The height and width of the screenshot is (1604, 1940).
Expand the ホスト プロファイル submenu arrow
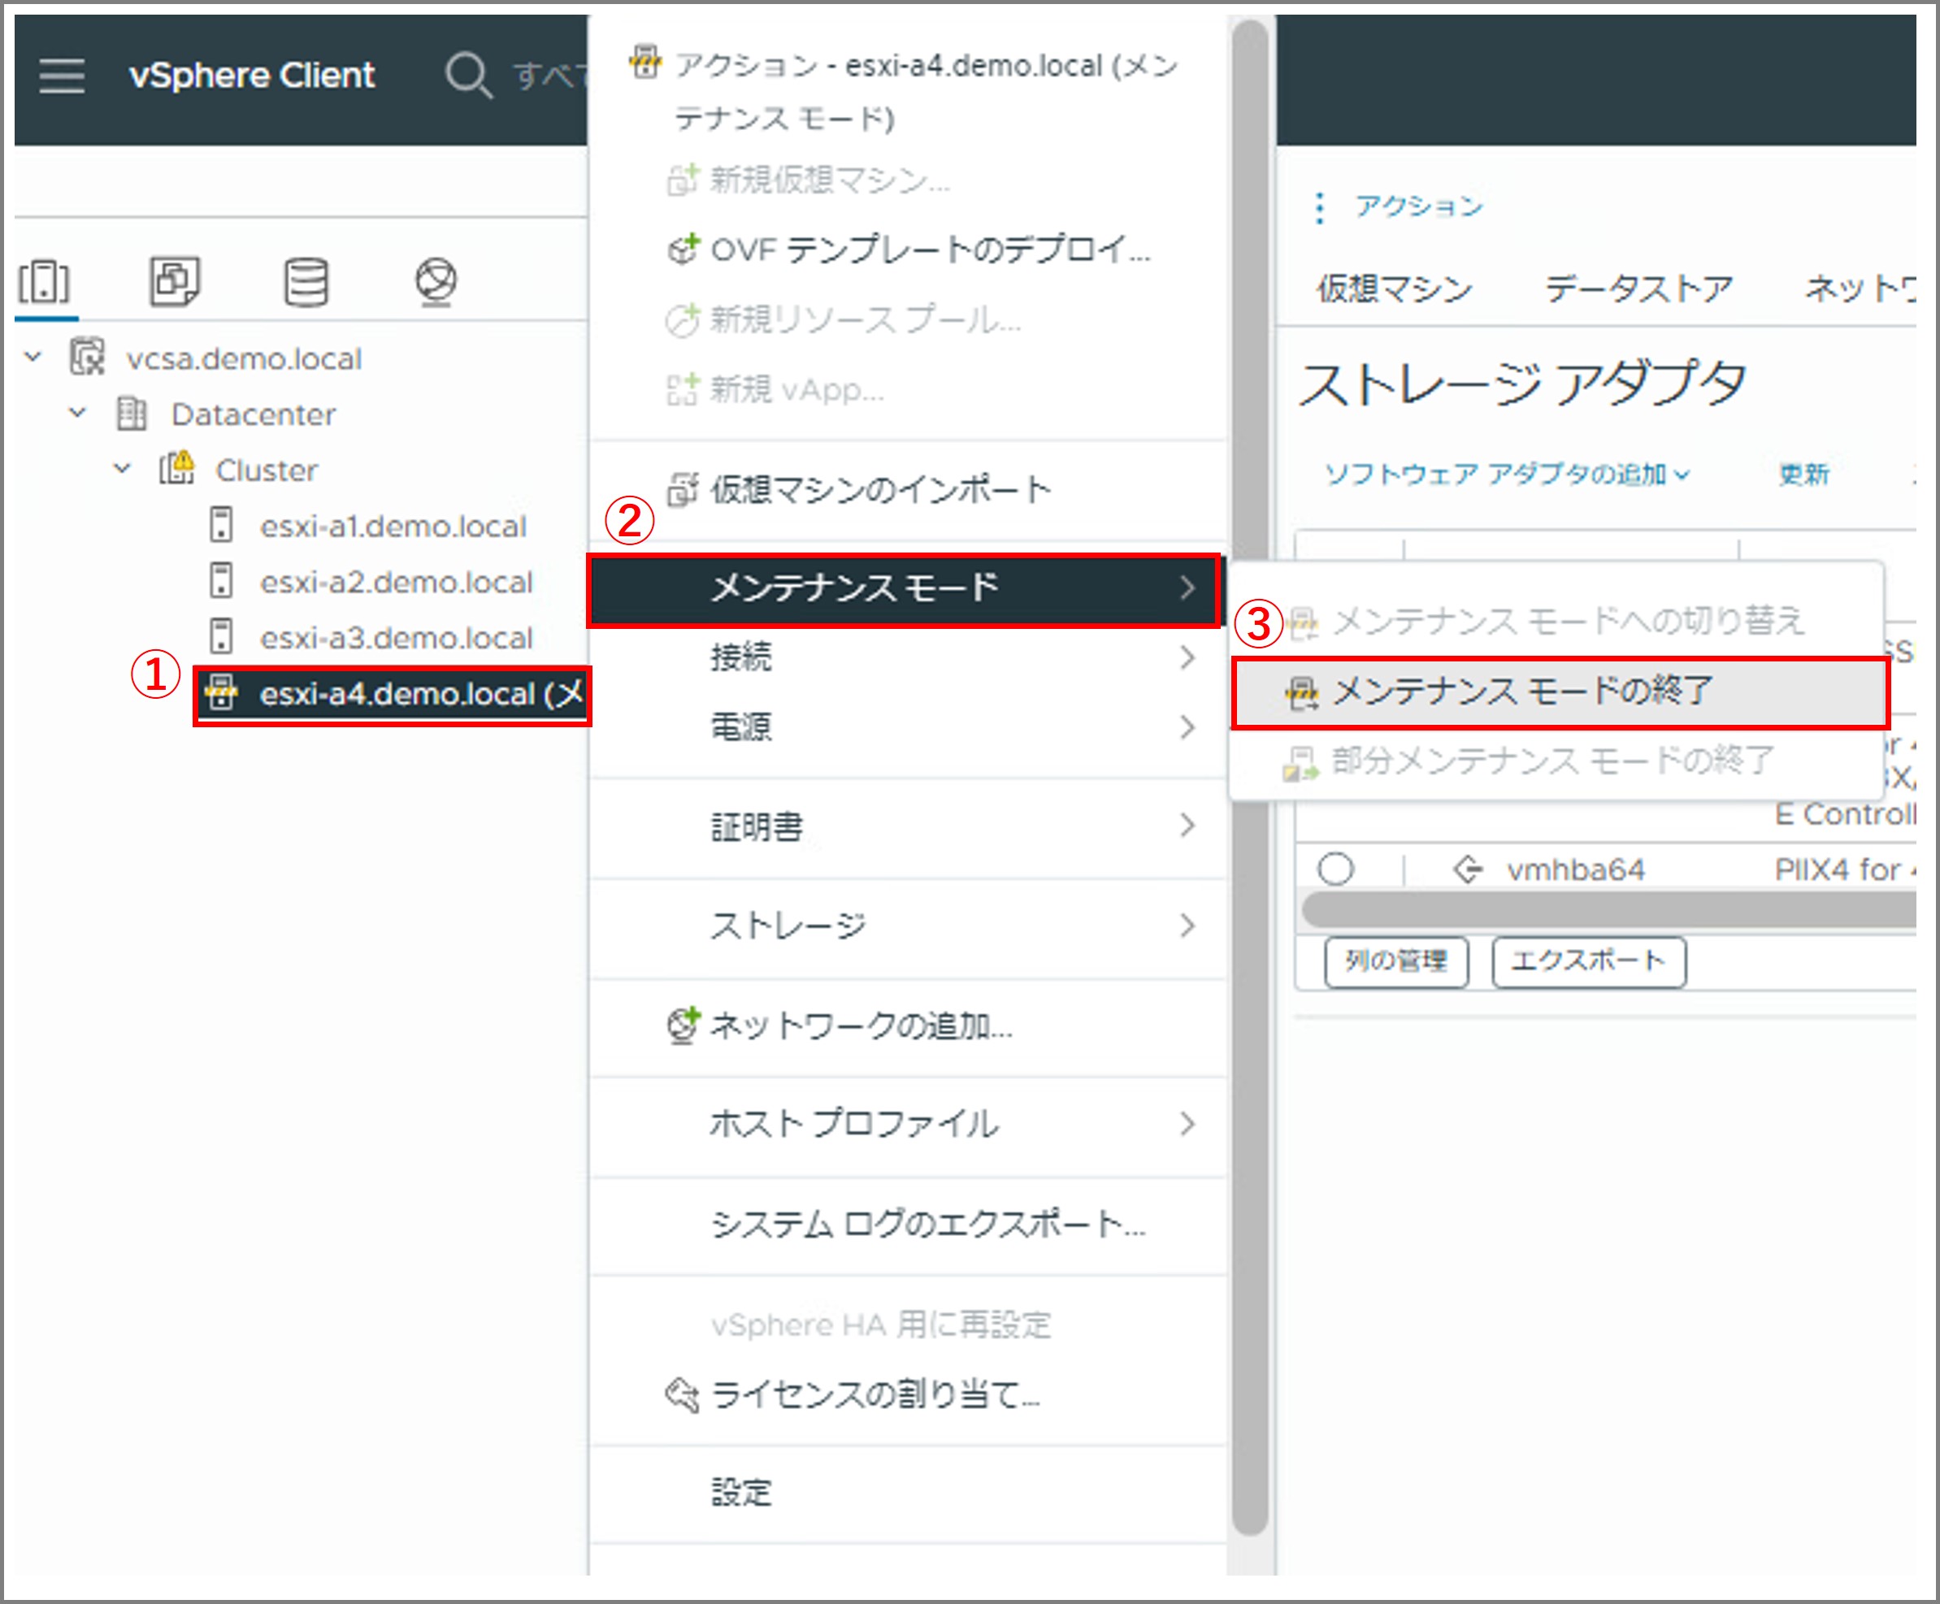1188,1123
